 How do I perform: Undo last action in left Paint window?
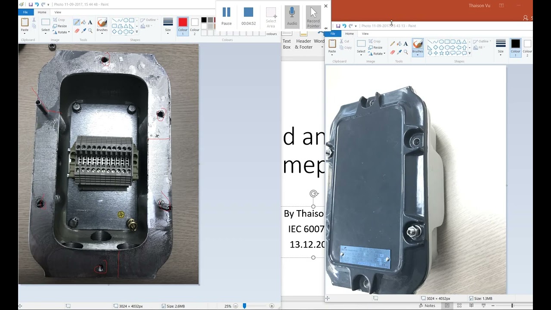(x=37, y=4)
